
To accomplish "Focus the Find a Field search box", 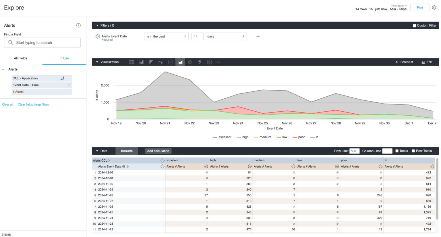I will [x=42, y=43].
